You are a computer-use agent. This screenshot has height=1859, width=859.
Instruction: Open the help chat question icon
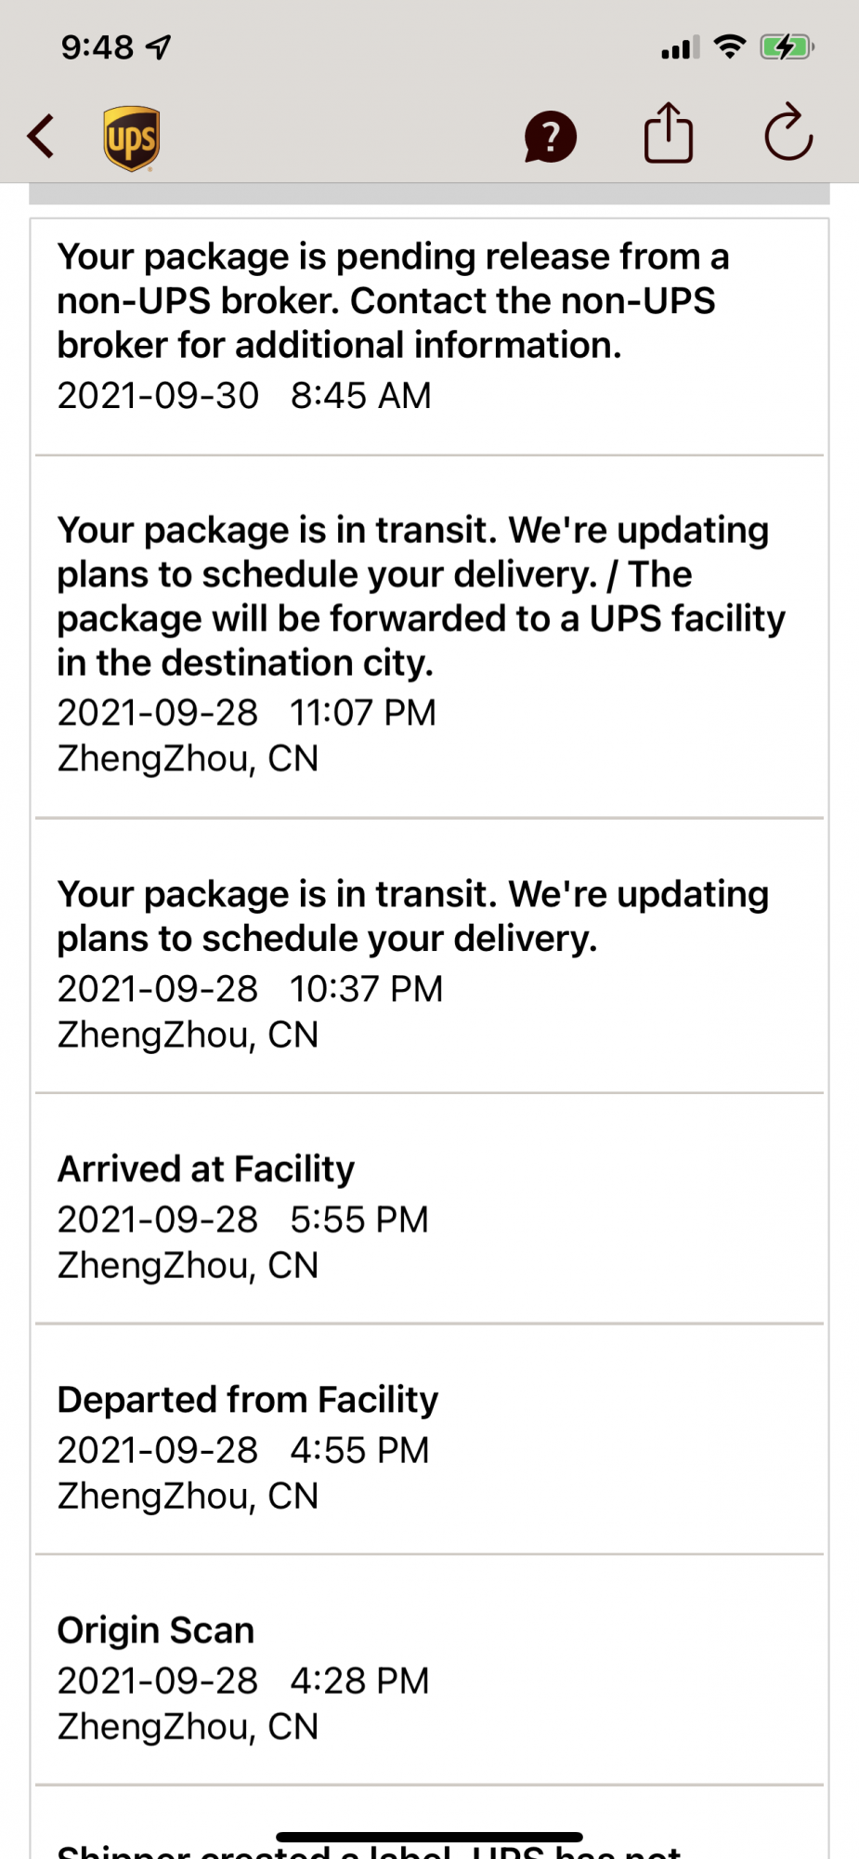pos(550,138)
